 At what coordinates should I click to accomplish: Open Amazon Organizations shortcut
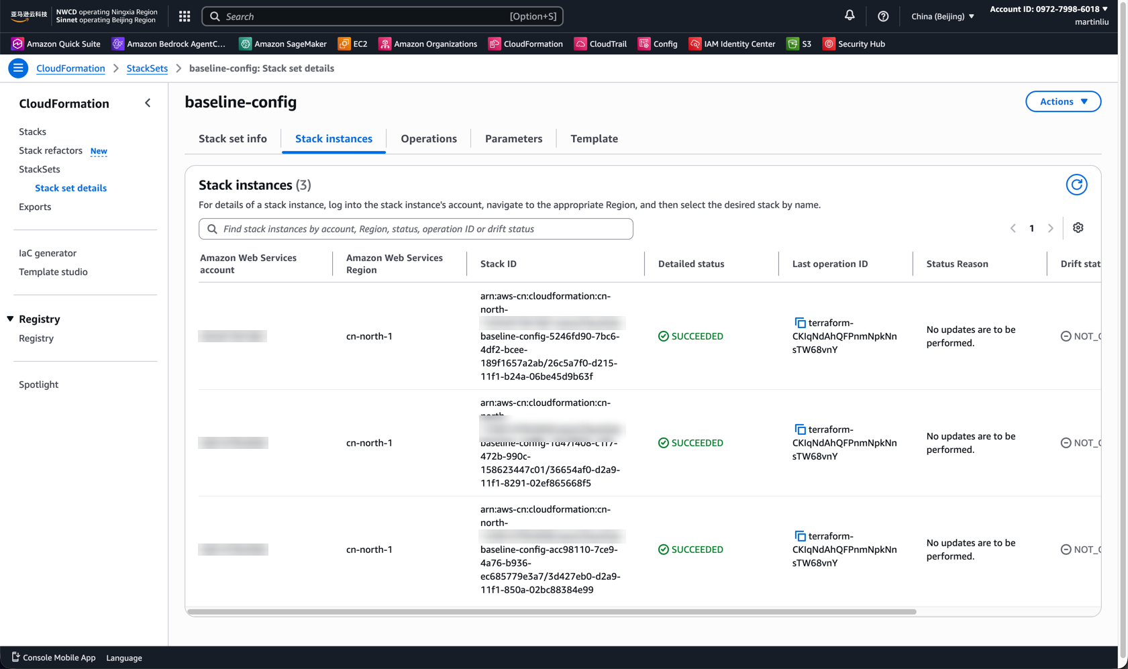tap(428, 44)
